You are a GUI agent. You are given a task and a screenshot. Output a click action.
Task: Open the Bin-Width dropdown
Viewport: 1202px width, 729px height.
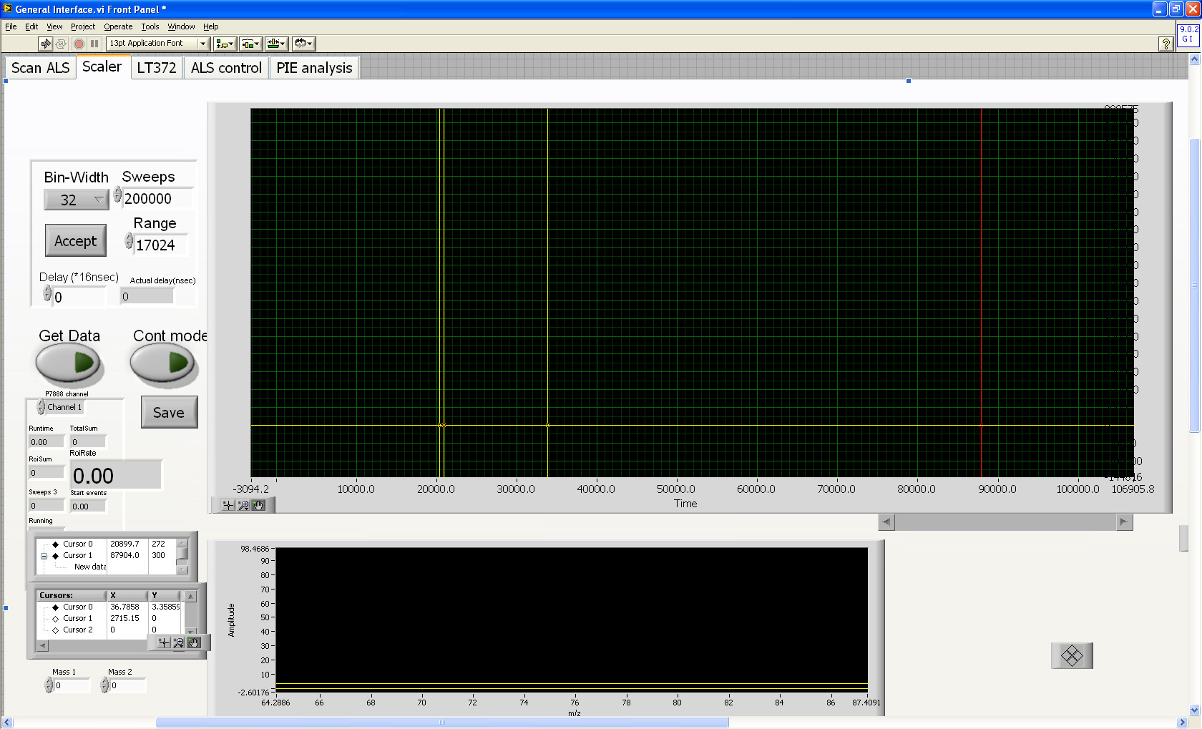point(98,200)
